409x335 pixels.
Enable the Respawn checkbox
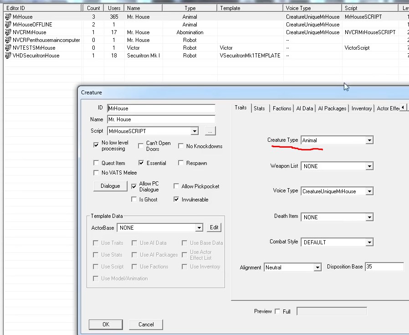tap(181, 163)
